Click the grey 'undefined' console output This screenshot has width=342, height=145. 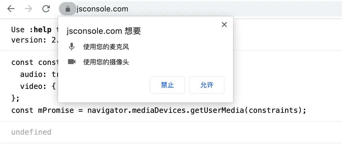coord(31,132)
